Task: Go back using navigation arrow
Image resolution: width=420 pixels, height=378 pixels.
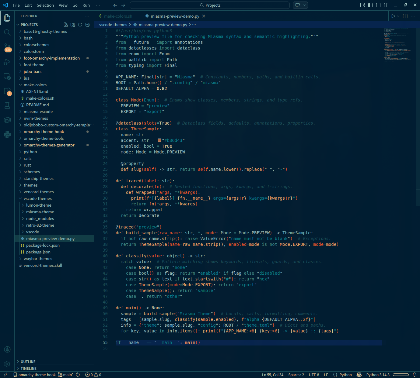Action: (115, 5)
